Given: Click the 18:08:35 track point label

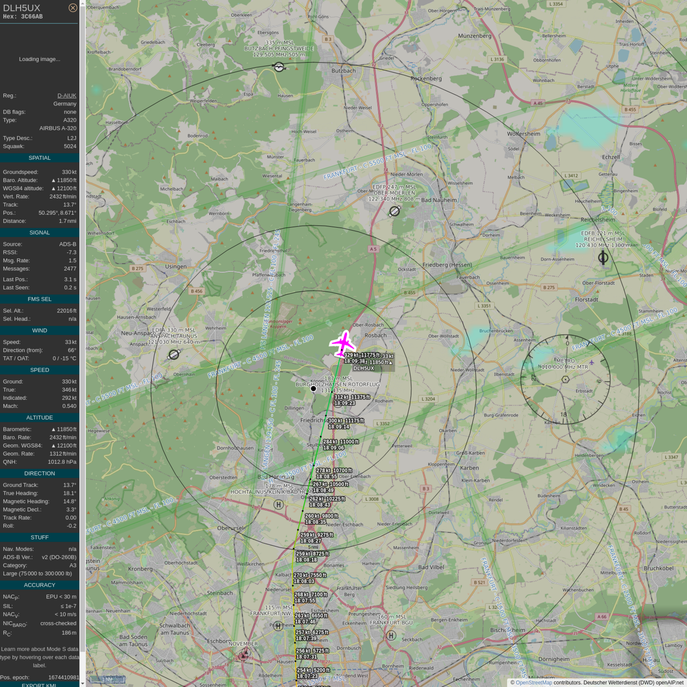Looking at the screenshot, I should point(315,522).
